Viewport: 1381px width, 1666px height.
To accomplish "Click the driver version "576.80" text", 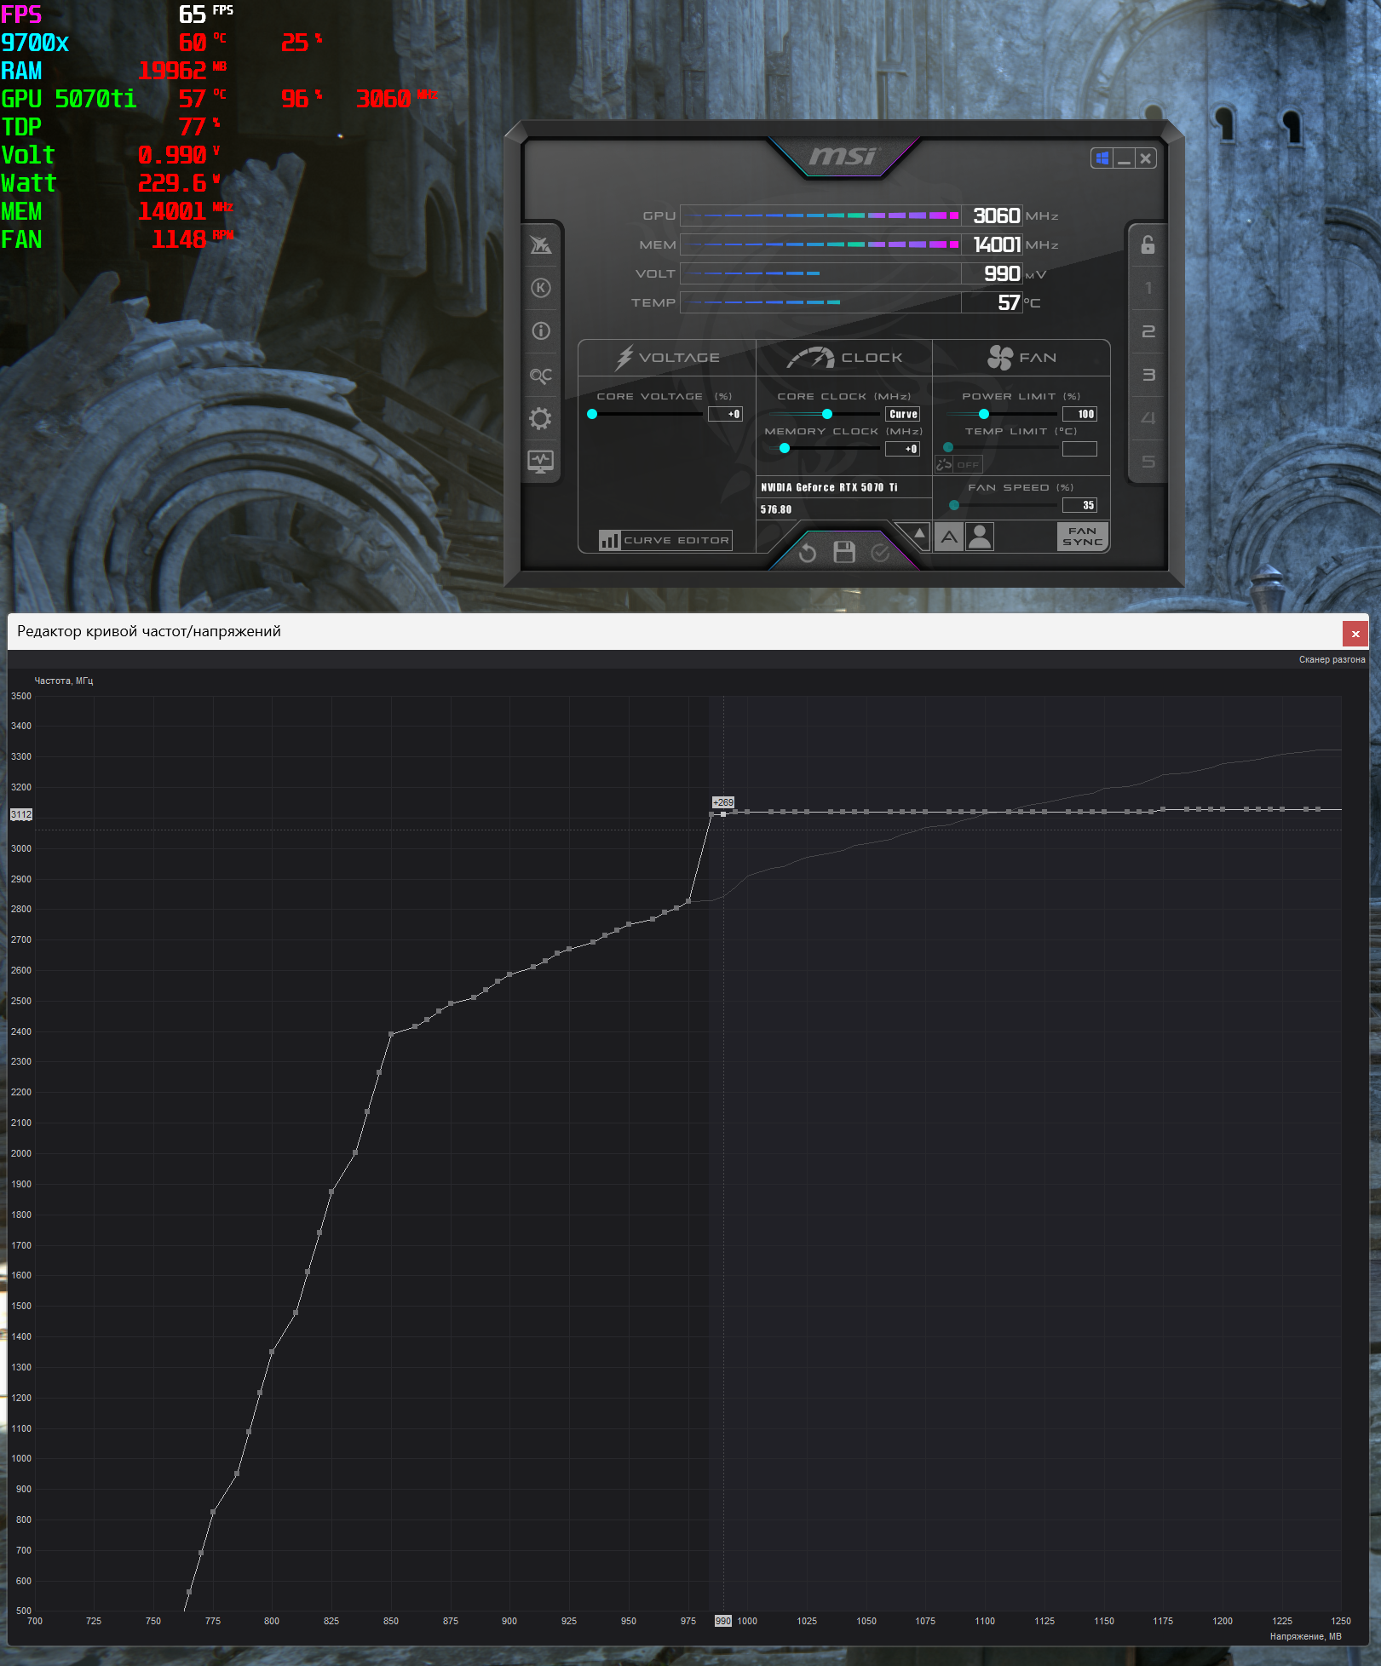I will (776, 509).
